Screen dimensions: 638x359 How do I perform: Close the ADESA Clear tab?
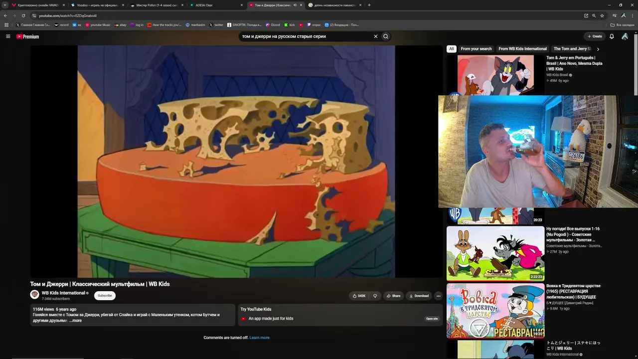click(242, 5)
